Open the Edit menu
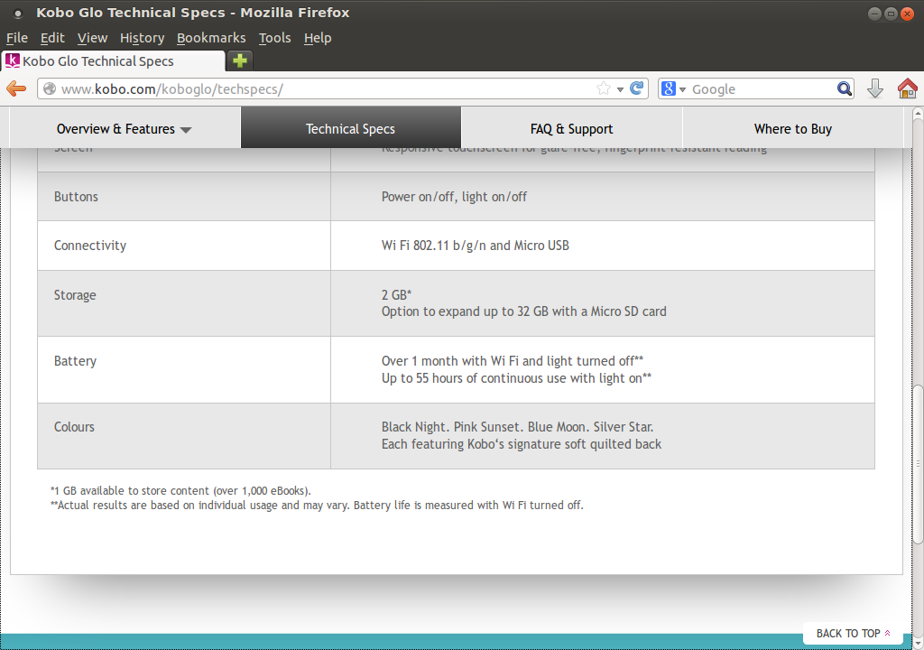Viewport: 924px width, 650px height. pos(52,38)
